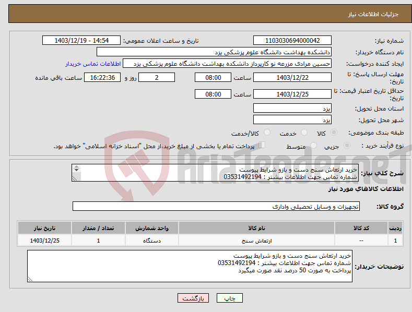Viewport: 412px width, 312px height.
Task: Select the کالا radio button
Action: (334, 133)
